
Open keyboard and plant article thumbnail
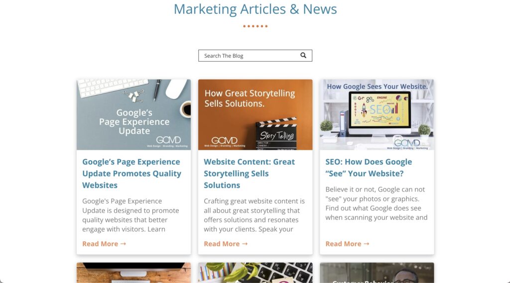coord(255,273)
